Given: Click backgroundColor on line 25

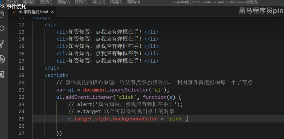Looking at the screenshot, I should 135,119.
